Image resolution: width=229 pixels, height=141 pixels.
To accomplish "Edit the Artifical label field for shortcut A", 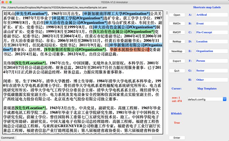I will click(x=212, y=15).
